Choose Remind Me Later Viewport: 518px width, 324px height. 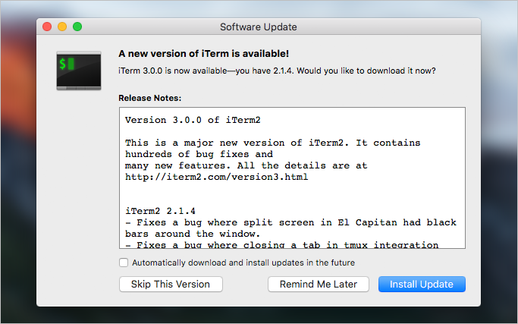[x=318, y=285]
